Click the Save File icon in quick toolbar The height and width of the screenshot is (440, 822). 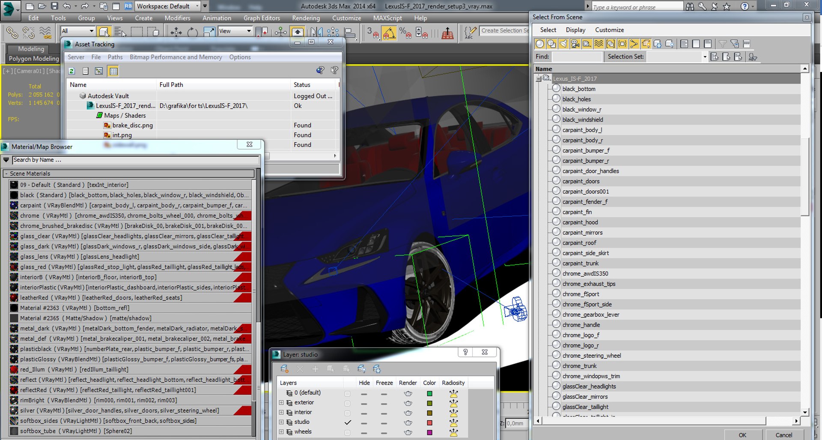pyautogui.click(x=54, y=6)
